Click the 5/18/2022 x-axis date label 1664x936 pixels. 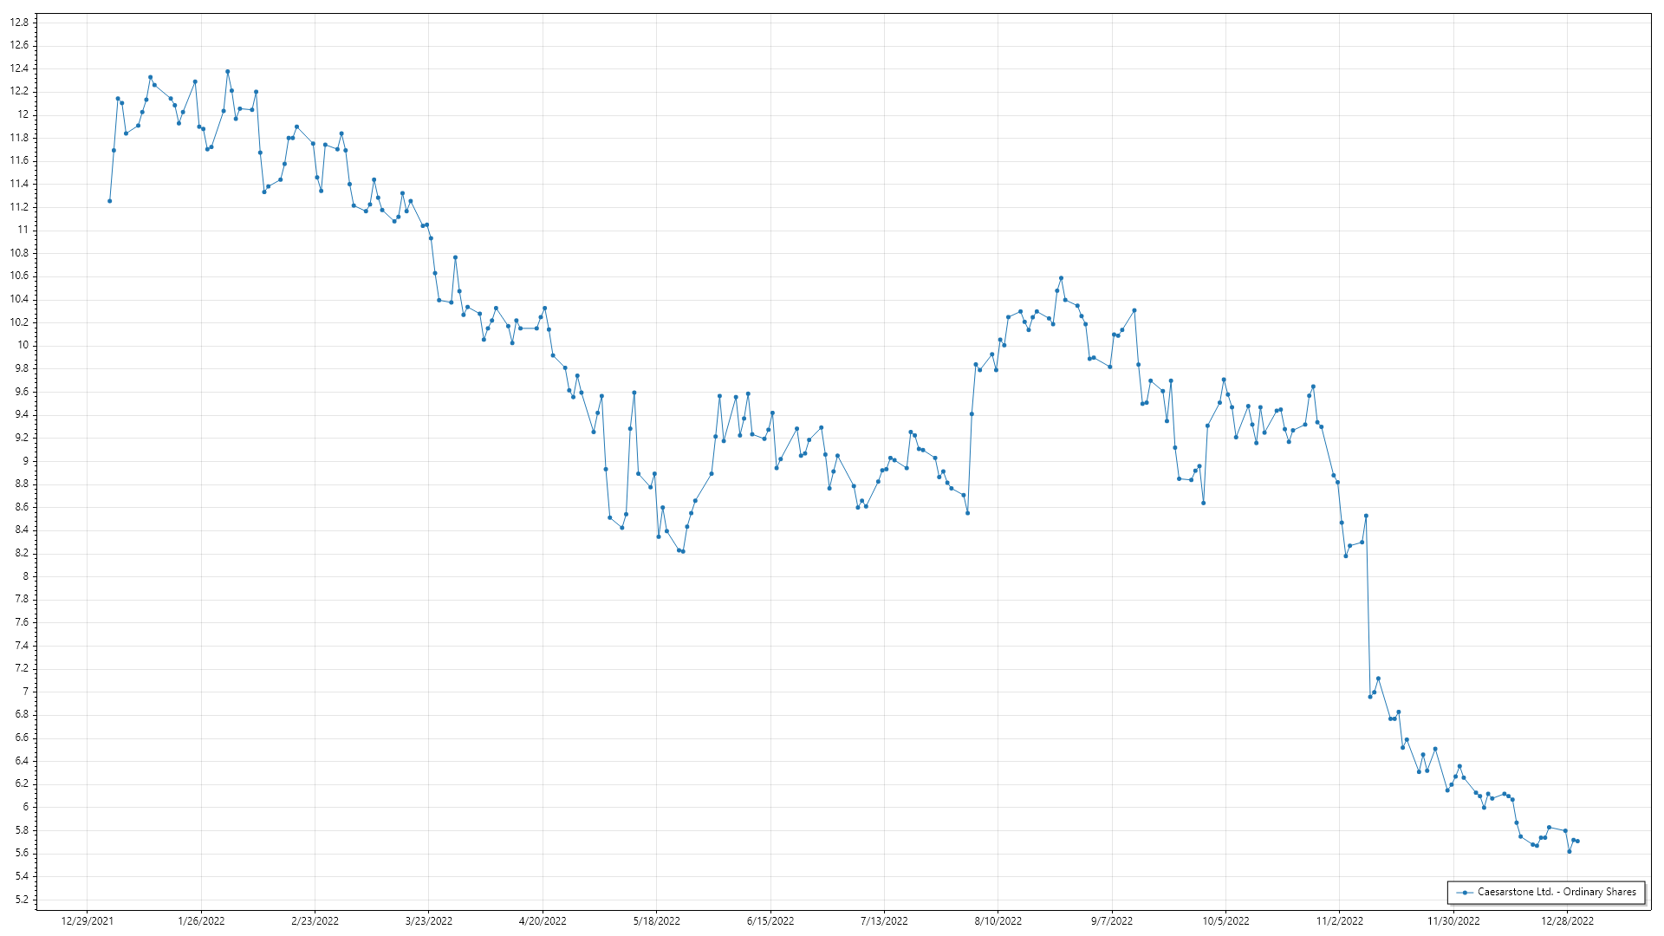click(x=656, y=921)
